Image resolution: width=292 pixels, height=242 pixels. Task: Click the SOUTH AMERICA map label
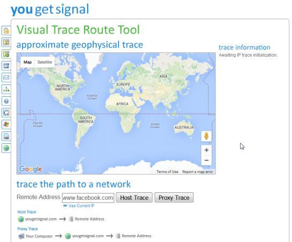pyautogui.click(x=86, y=120)
